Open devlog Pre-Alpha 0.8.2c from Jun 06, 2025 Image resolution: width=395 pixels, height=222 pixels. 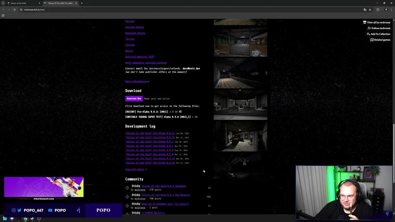click(x=150, y=133)
